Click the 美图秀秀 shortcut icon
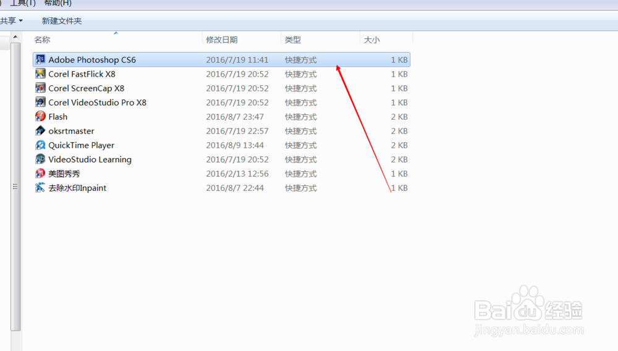The width and height of the screenshot is (618, 351). (40, 173)
